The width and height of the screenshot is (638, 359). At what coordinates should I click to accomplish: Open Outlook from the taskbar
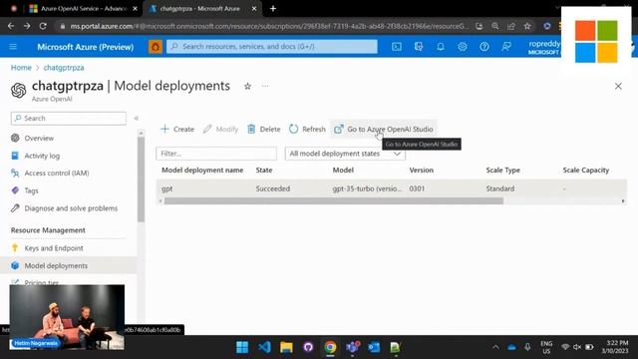(x=374, y=347)
